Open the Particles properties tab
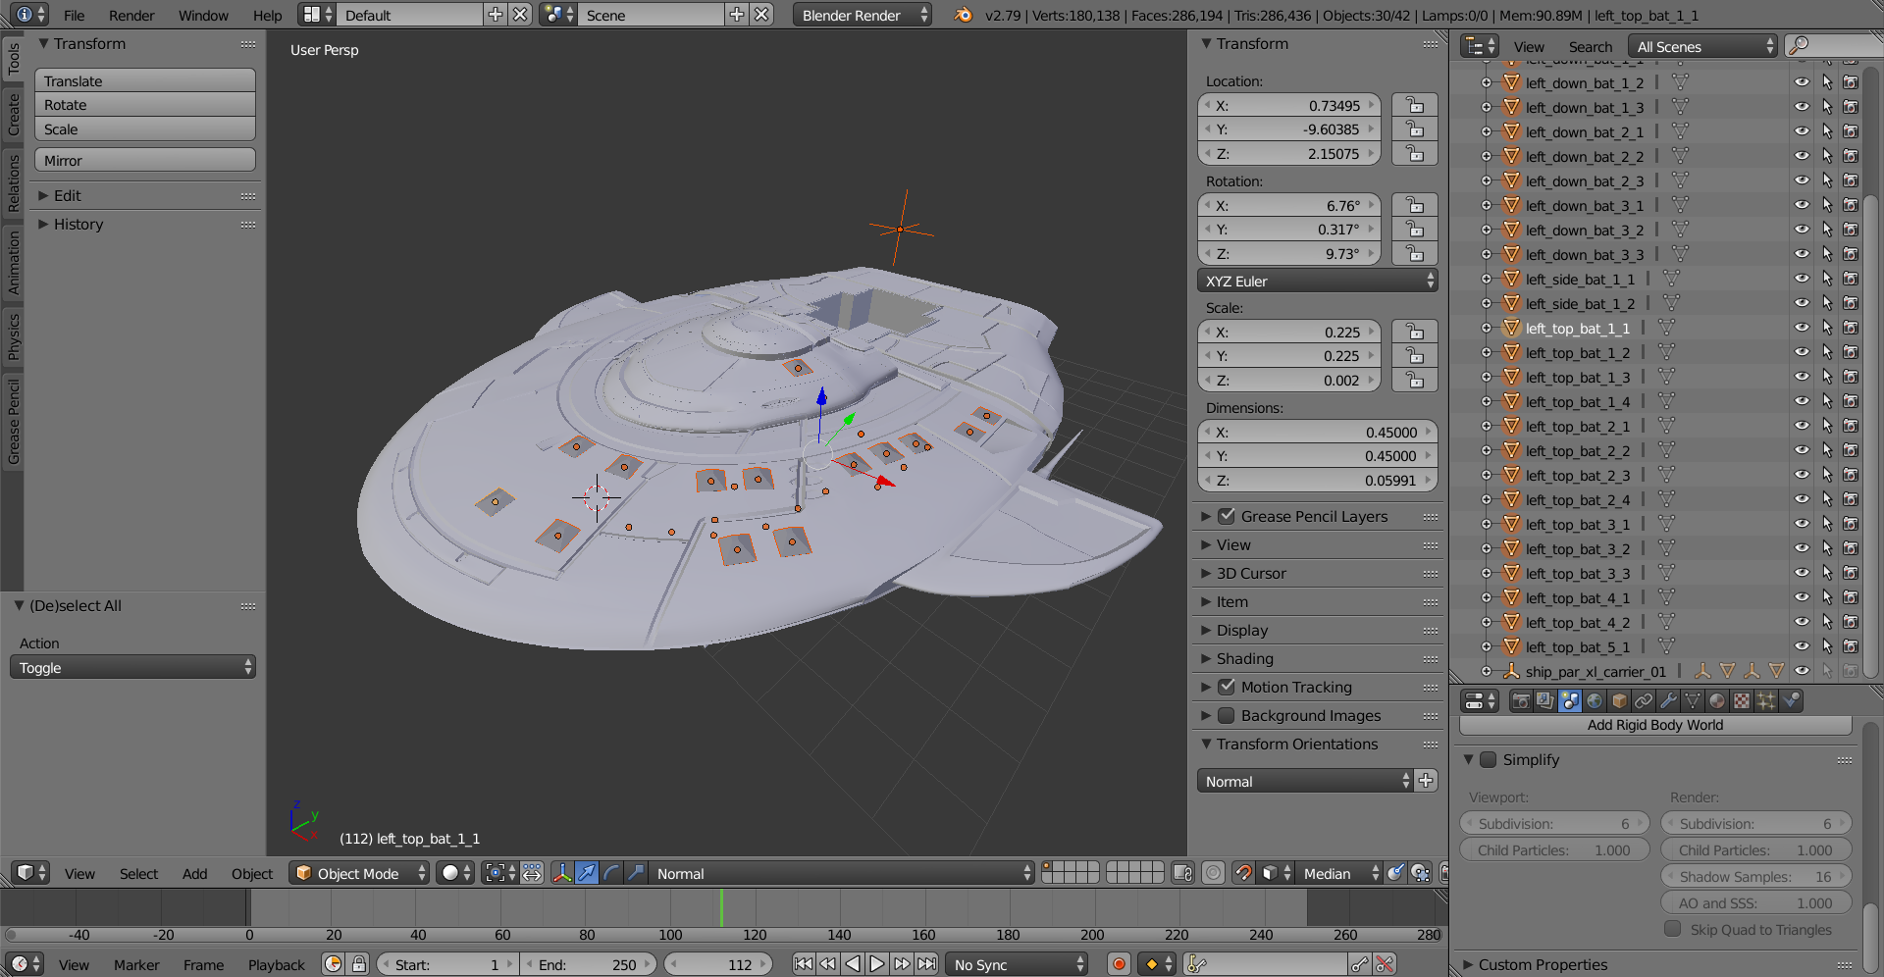The image size is (1884, 977). pyautogui.click(x=1766, y=700)
